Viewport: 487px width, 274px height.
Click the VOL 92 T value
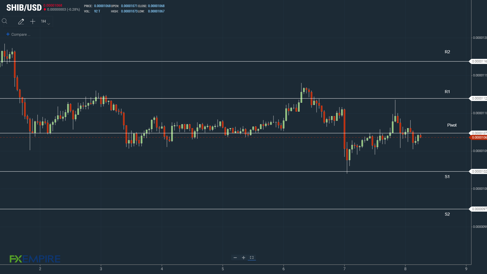point(97,11)
